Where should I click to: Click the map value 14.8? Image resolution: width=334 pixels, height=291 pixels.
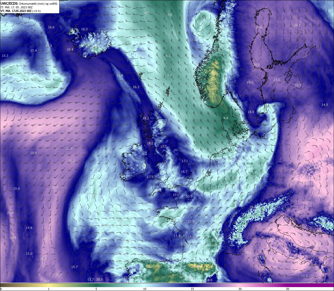(x=29, y=228)
